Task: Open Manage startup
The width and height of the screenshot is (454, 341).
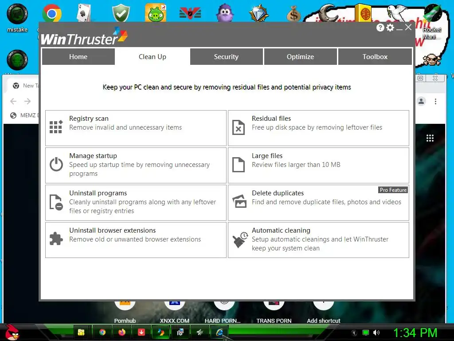Action: pos(136,165)
